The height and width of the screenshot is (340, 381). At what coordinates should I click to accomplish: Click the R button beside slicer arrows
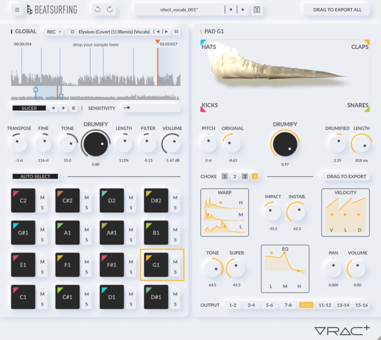coord(73,108)
